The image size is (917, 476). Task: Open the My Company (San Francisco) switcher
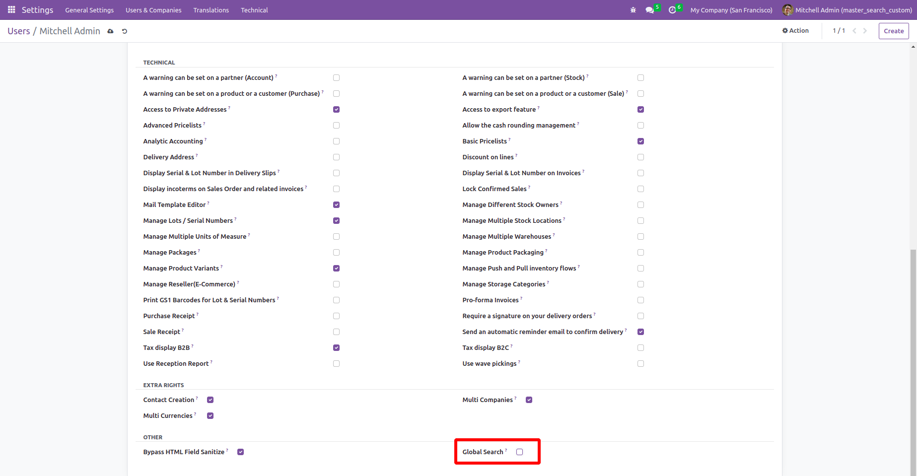(731, 10)
